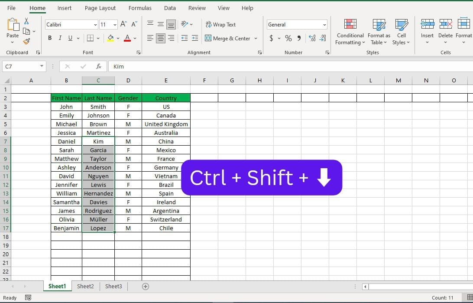Open Format as Table gallery
473x303 pixels.
[379, 32]
